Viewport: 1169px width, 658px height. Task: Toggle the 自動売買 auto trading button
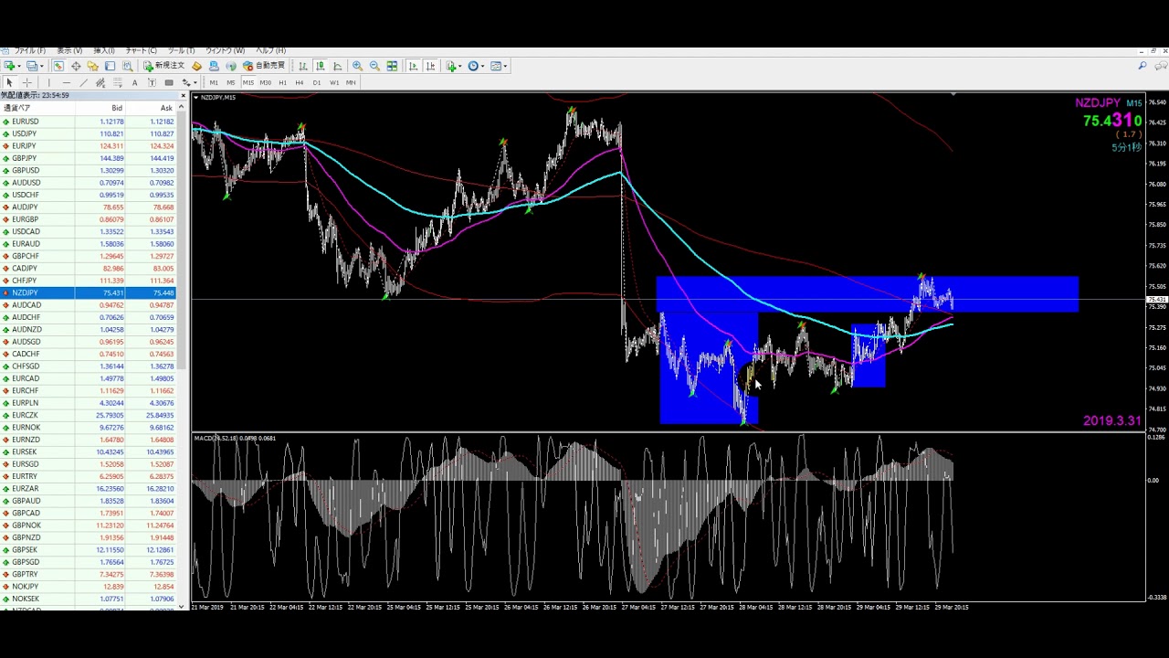pyautogui.click(x=264, y=66)
